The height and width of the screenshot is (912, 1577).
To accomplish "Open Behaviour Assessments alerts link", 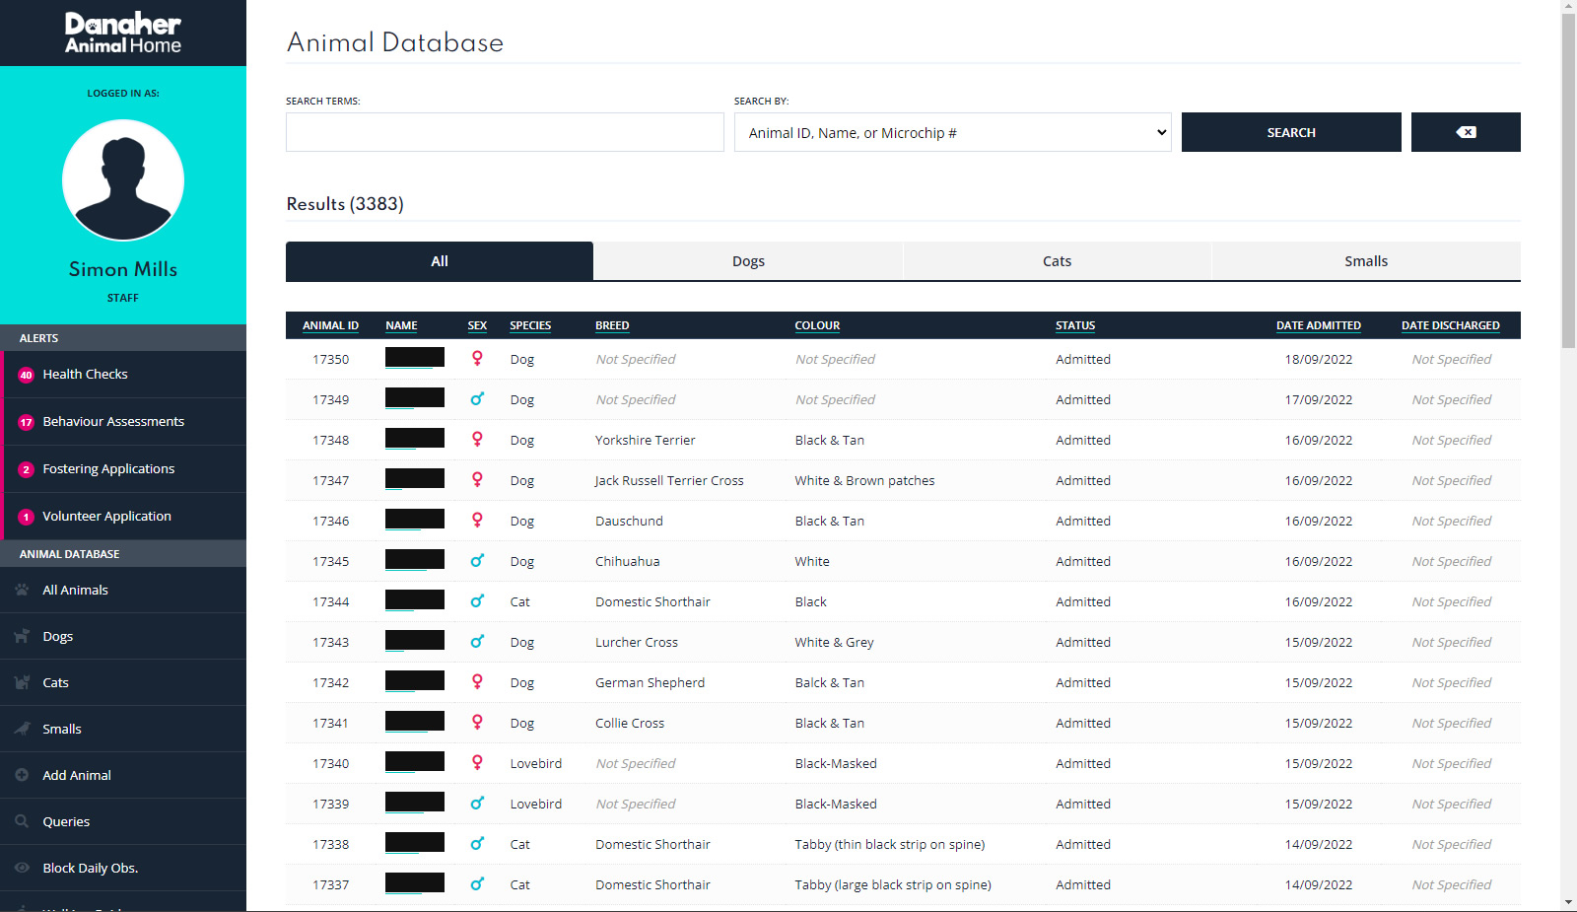I will pyautogui.click(x=113, y=421).
